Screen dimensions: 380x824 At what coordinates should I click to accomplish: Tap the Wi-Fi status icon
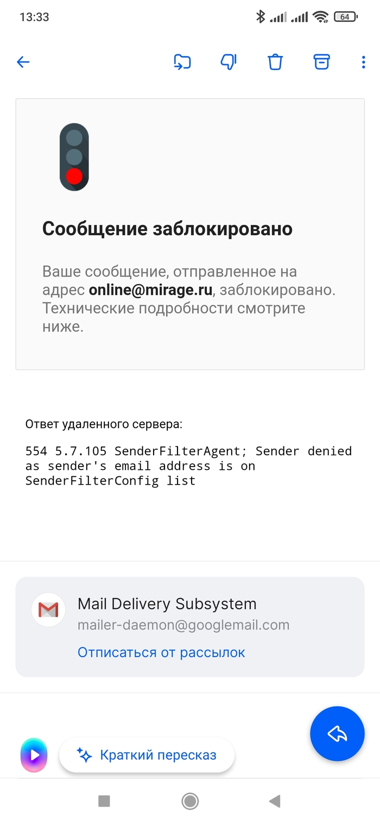[321, 17]
